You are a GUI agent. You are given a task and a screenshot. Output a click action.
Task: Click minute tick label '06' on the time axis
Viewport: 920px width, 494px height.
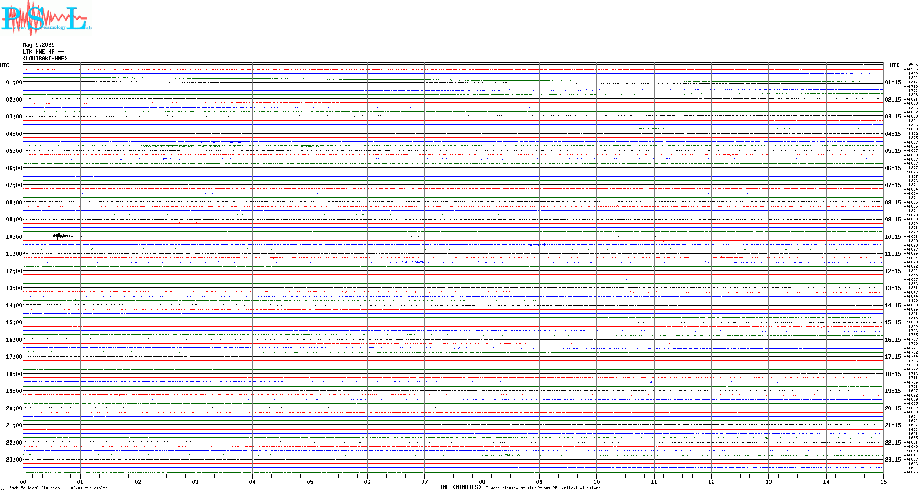[367, 482]
